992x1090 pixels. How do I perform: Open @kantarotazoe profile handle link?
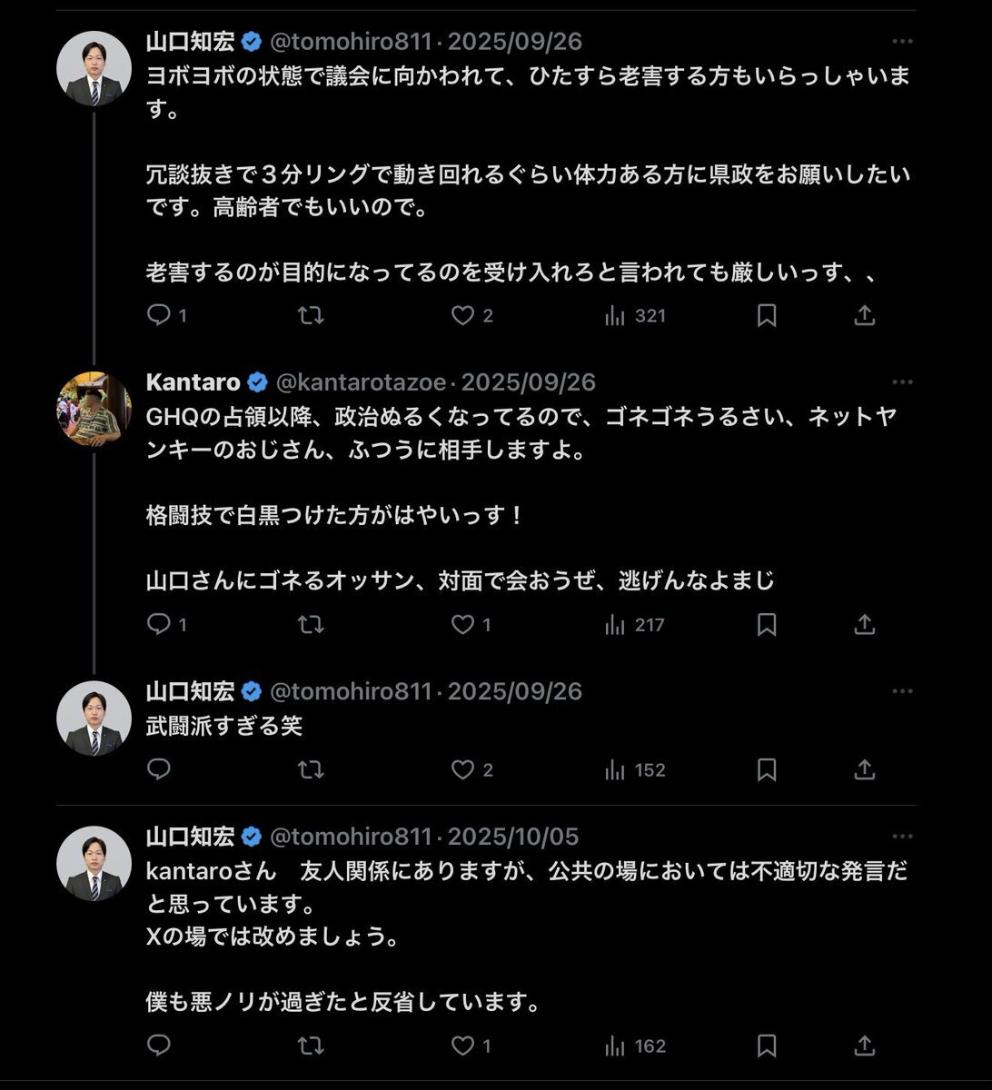(x=362, y=382)
